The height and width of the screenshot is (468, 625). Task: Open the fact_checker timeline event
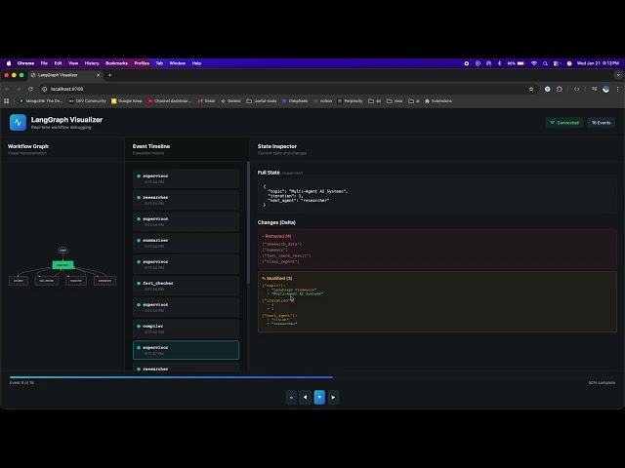point(186,286)
